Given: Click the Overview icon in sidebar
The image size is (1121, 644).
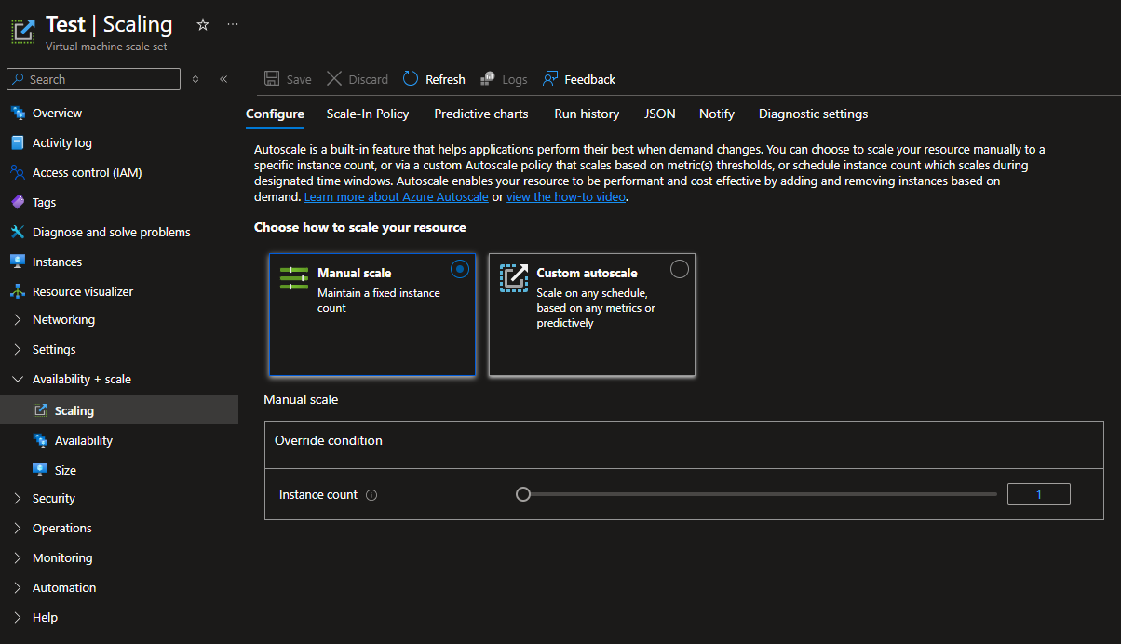Looking at the screenshot, I should (17, 113).
